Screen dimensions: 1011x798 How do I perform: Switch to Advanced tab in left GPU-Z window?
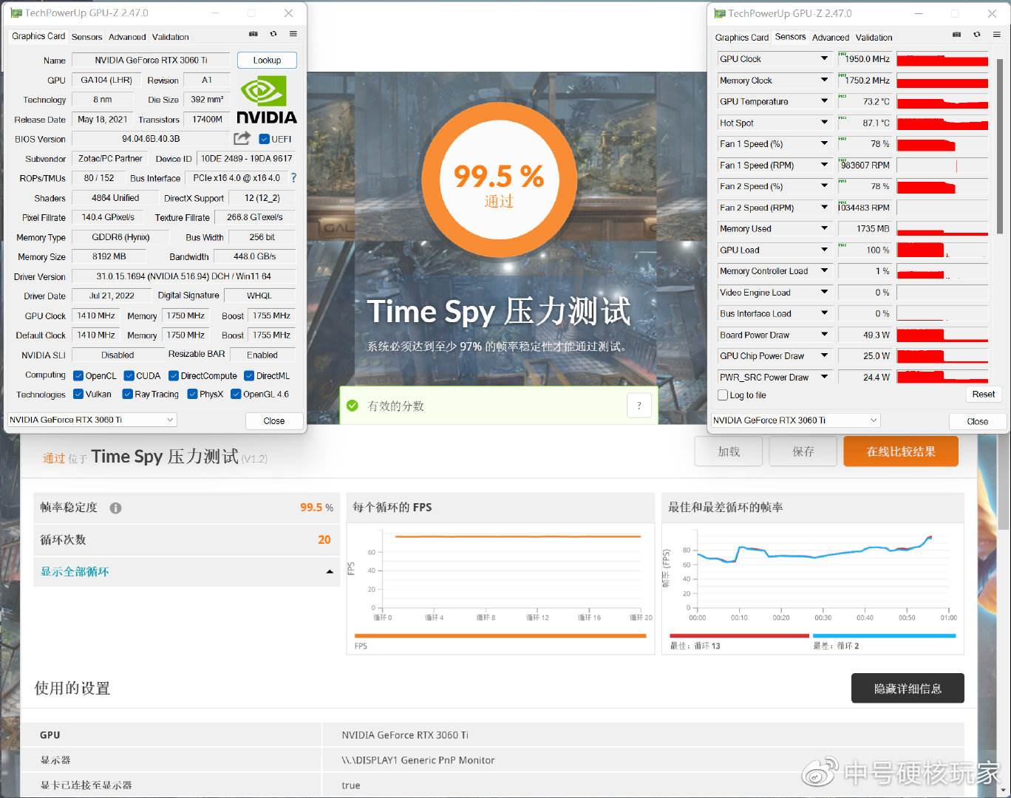127,37
